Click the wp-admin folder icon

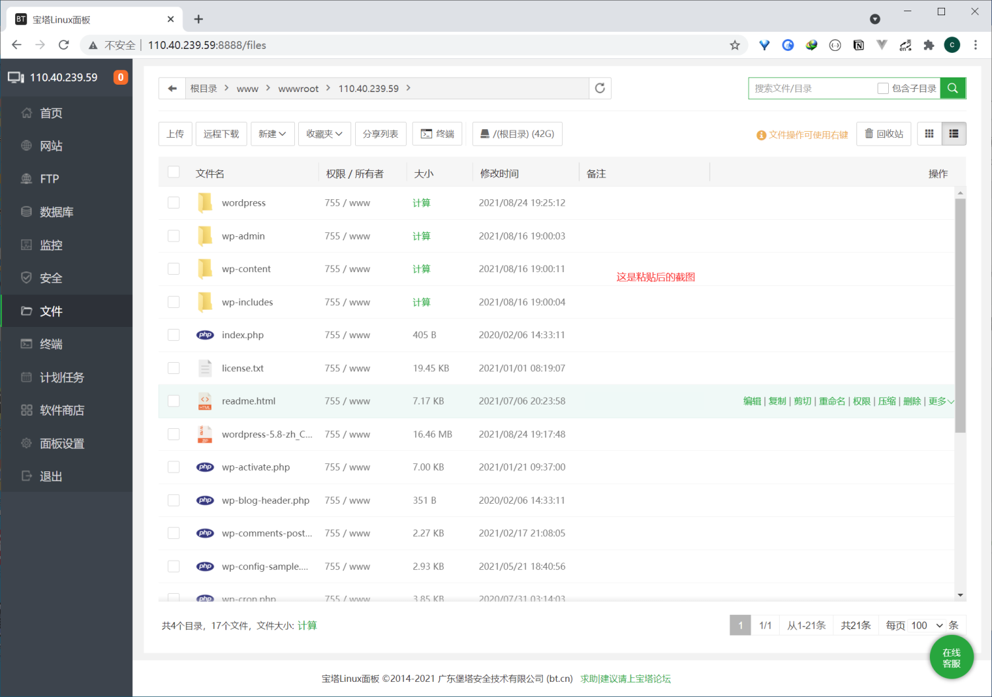click(205, 236)
